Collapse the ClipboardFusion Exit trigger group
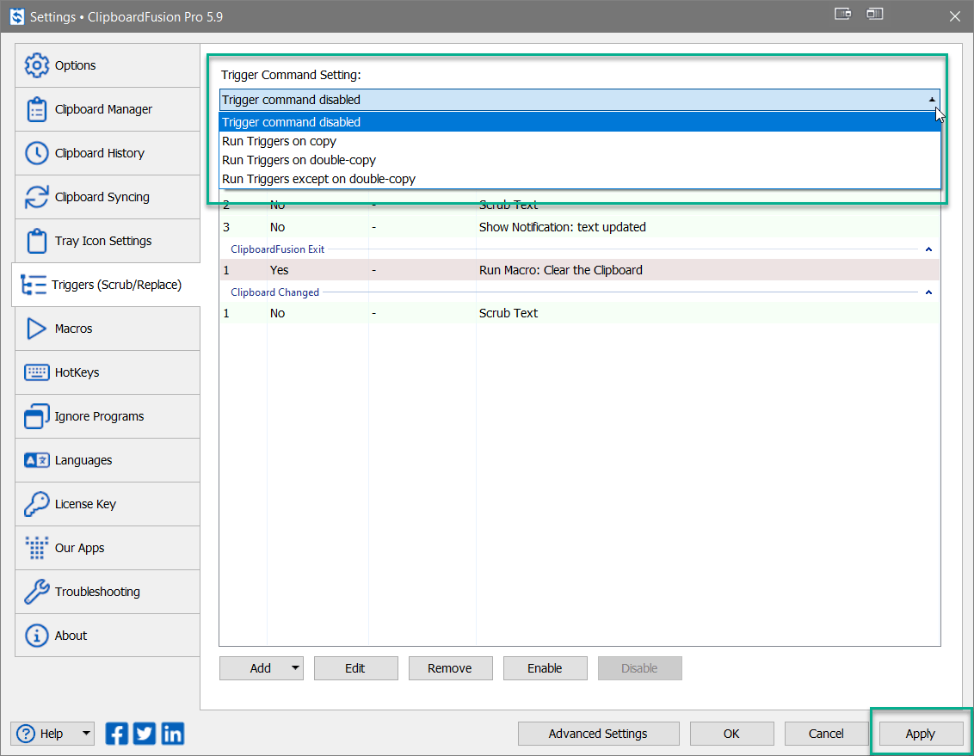Viewport: 974px width, 756px height. click(928, 249)
